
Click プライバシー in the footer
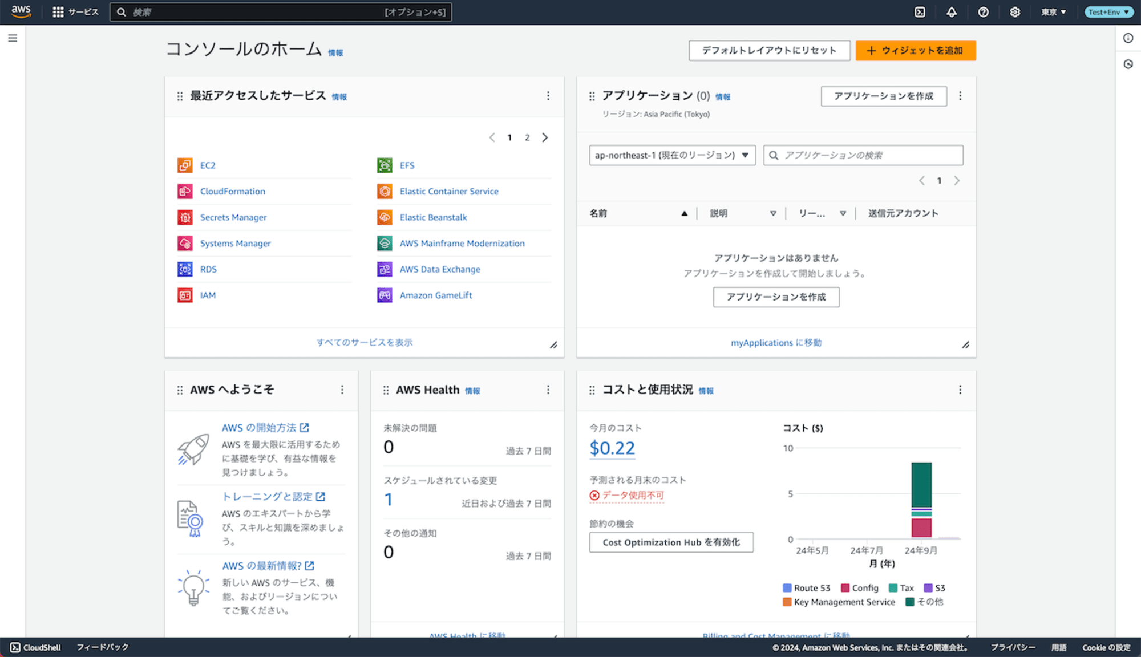pos(1013,647)
